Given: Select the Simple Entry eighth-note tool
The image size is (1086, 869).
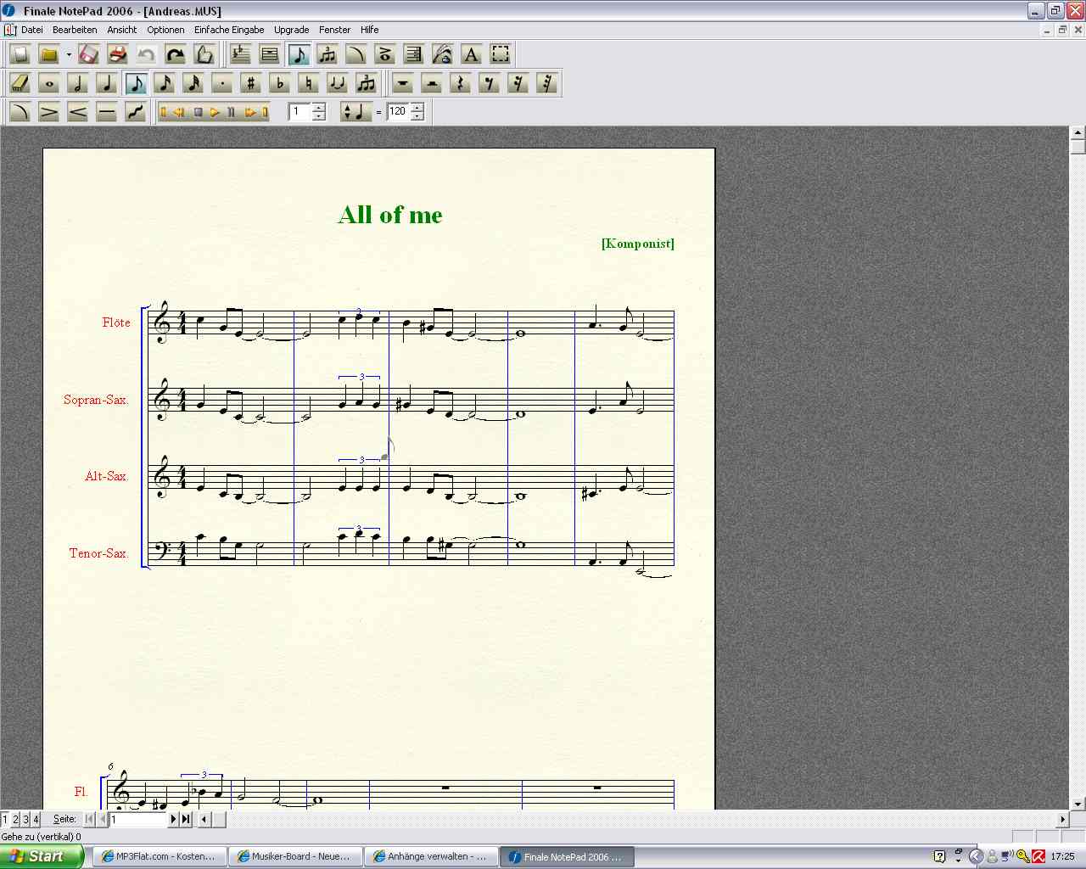Looking at the screenshot, I should 299,54.
